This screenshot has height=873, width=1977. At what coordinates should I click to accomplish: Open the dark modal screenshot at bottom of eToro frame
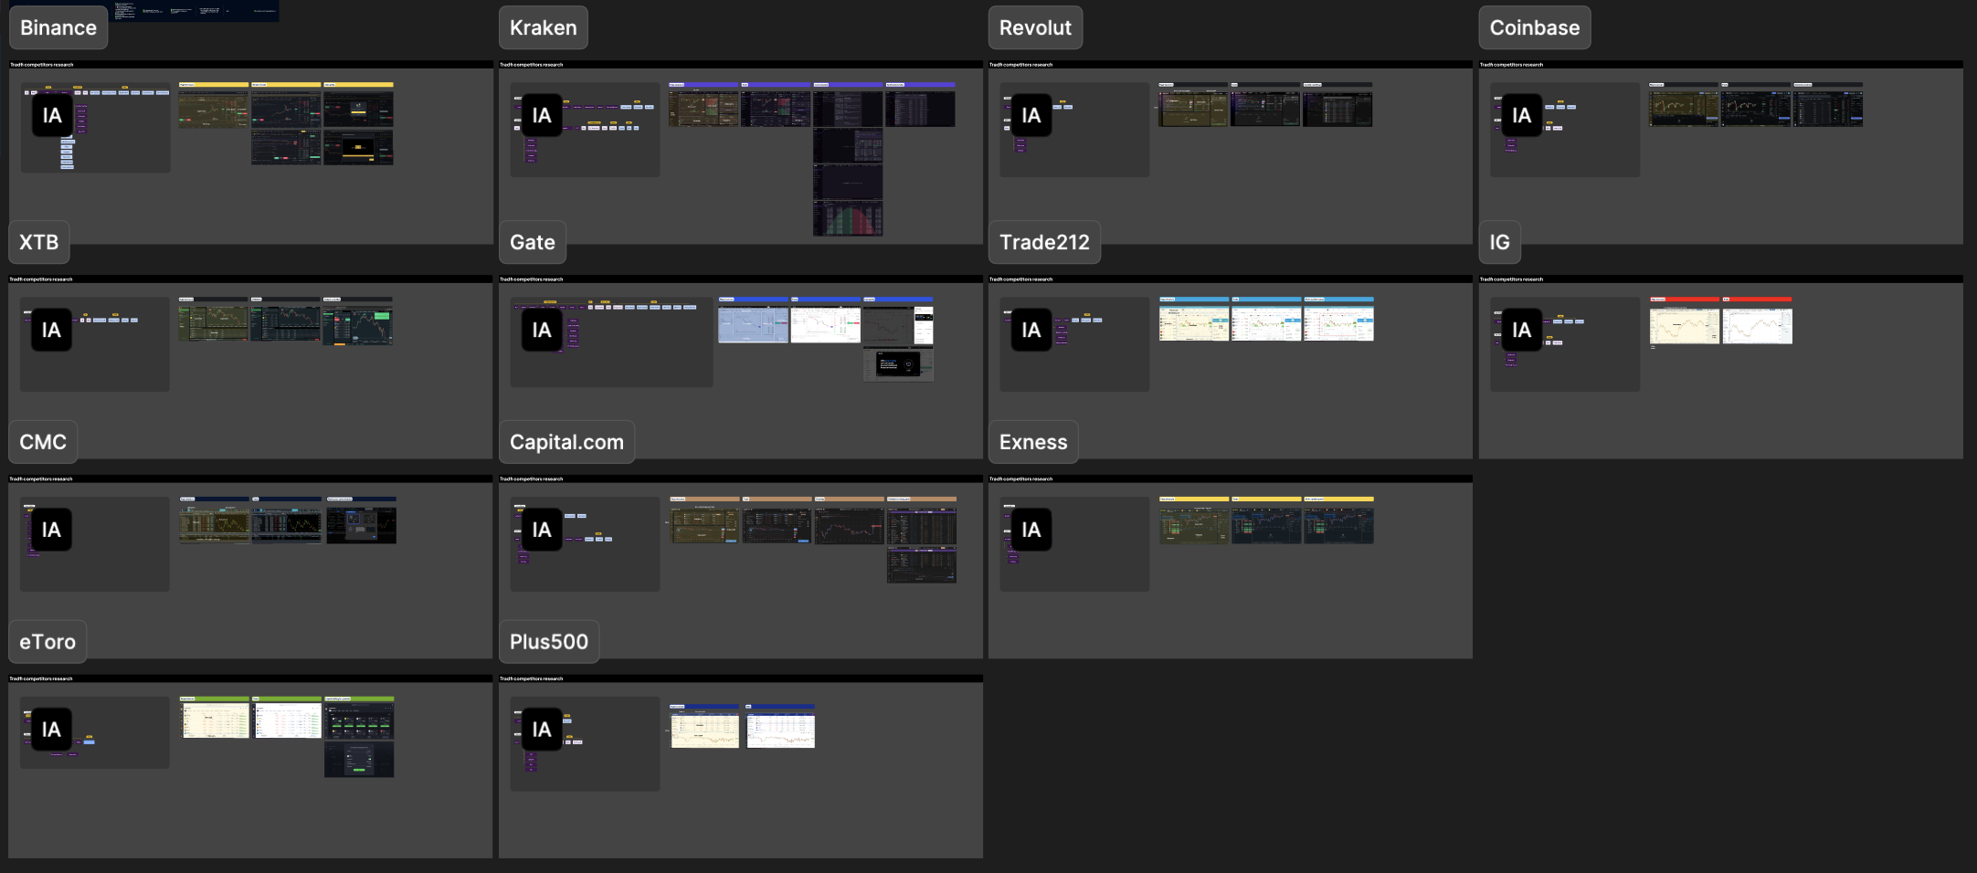pos(359,759)
